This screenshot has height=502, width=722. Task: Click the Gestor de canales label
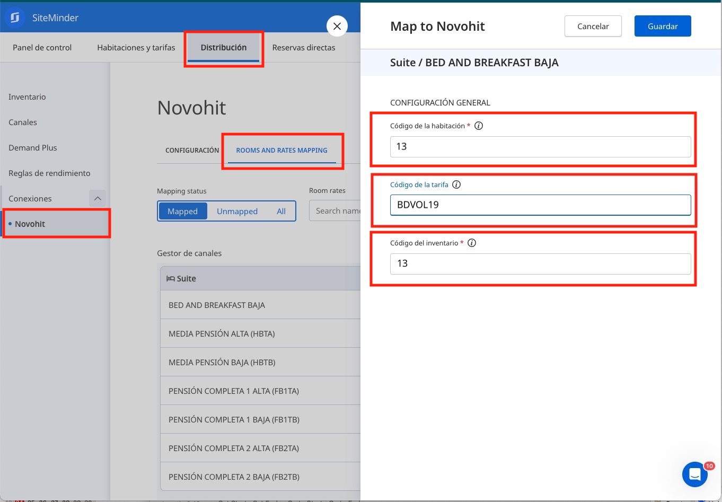click(x=189, y=253)
